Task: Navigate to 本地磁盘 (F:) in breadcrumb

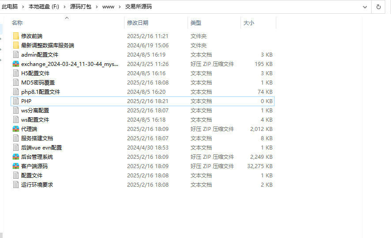Action: 44,7
